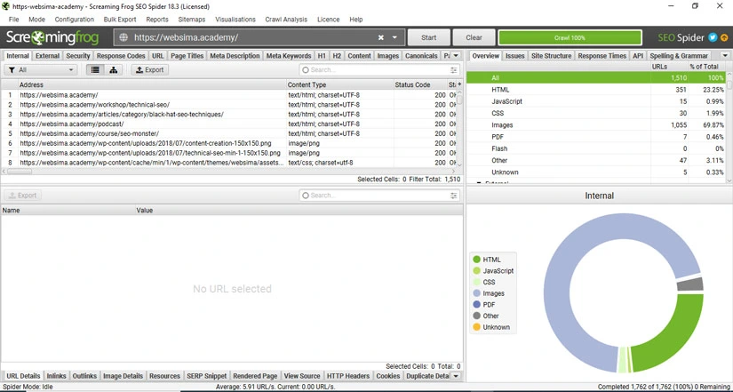Sort by the Address column header
733x392 pixels.
tap(152, 84)
